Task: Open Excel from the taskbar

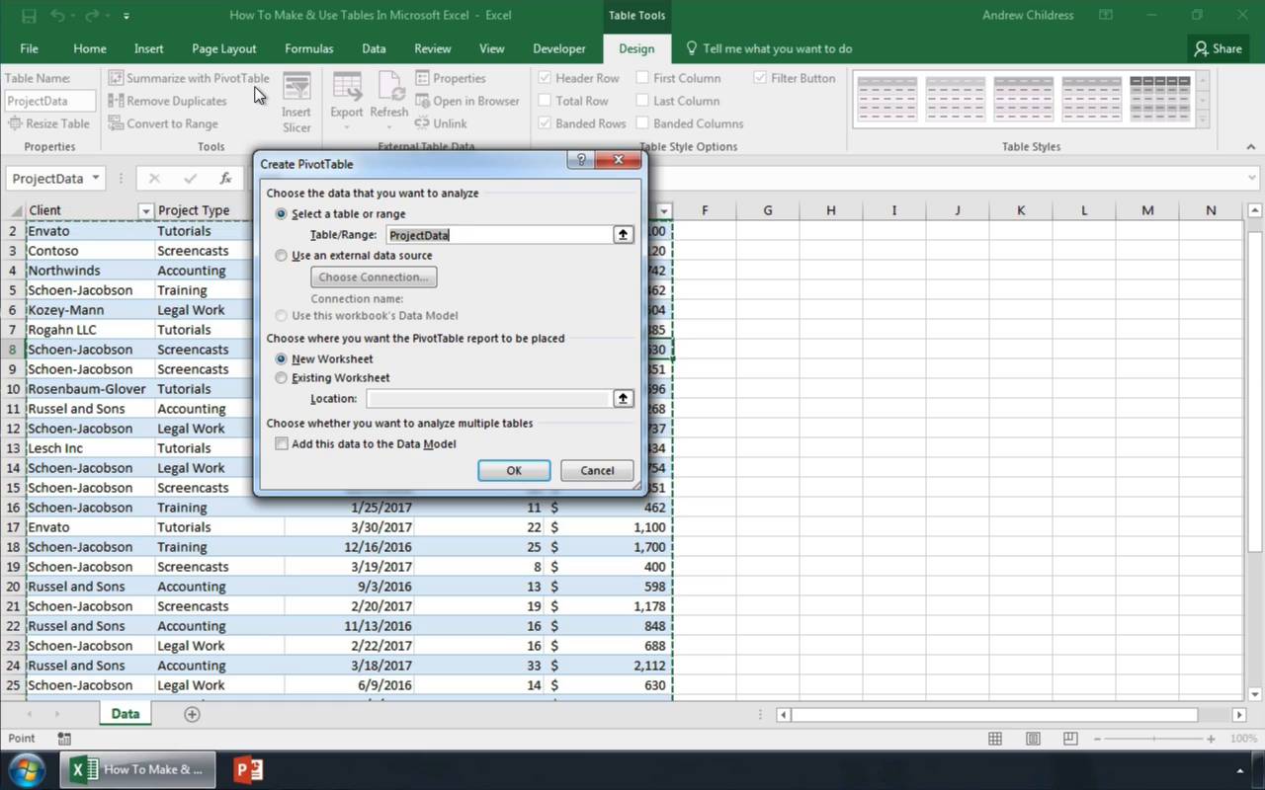Action: coord(139,769)
